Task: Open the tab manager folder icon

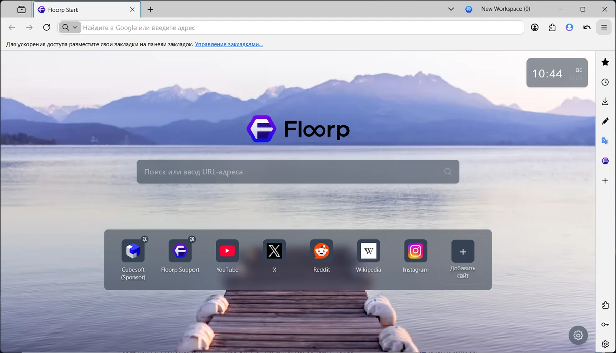Action: [21, 9]
